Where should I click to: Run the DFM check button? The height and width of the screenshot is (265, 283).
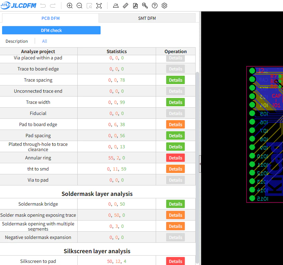tap(51, 30)
